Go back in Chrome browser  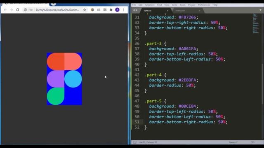(x=5, y=10)
